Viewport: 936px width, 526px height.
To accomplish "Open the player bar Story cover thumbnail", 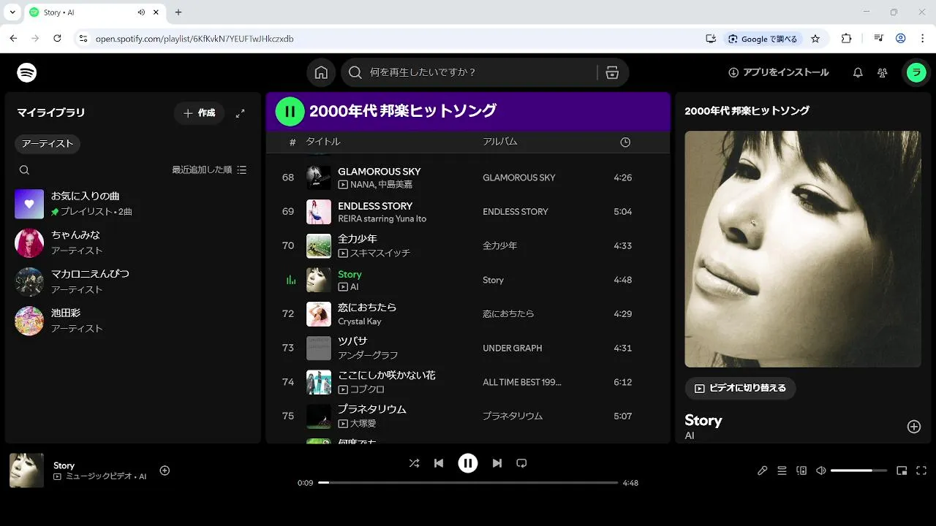I will pyautogui.click(x=26, y=470).
